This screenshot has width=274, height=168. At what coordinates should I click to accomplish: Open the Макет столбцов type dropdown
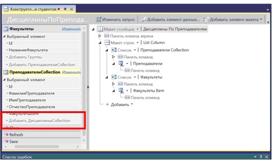click(x=137, y=29)
